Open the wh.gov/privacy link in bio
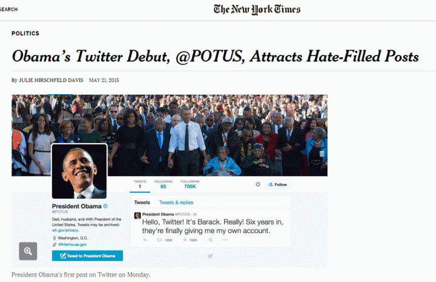The width and height of the screenshot is (436, 282). click(65, 230)
